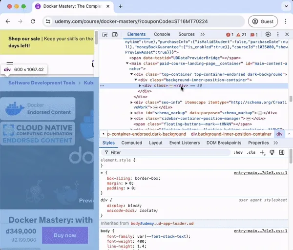293x250 pixels.
Task: Expand the seo-info div node
Action: point(131,103)
